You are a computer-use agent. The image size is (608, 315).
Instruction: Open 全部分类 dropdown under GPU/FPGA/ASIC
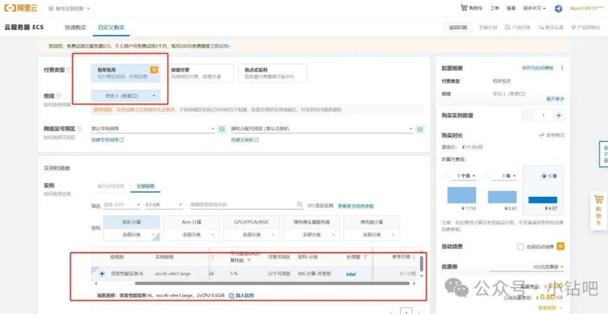coord(251,235)
